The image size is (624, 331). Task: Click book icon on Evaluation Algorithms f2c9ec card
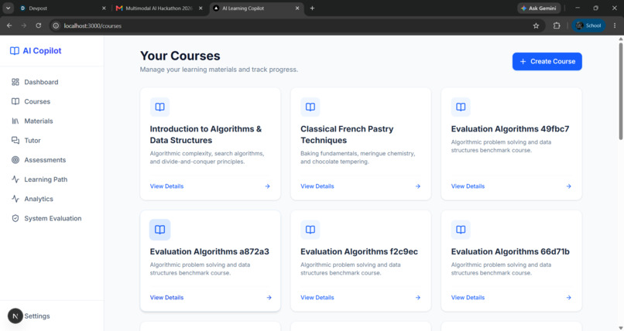point(310,230)
